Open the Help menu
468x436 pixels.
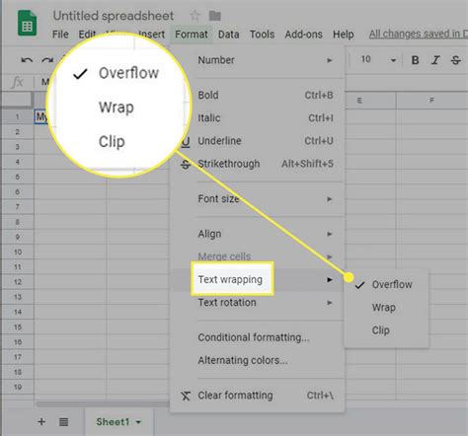pyautogui.click(x=344, y=35)
